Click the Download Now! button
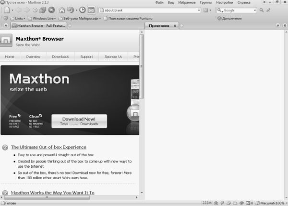 coord(79,121)
